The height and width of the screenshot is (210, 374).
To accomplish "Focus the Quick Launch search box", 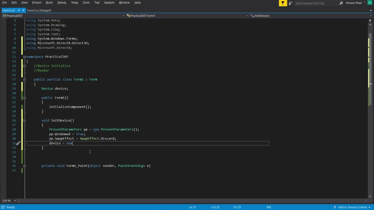I will pyautogui.click(x=316, y=3).
